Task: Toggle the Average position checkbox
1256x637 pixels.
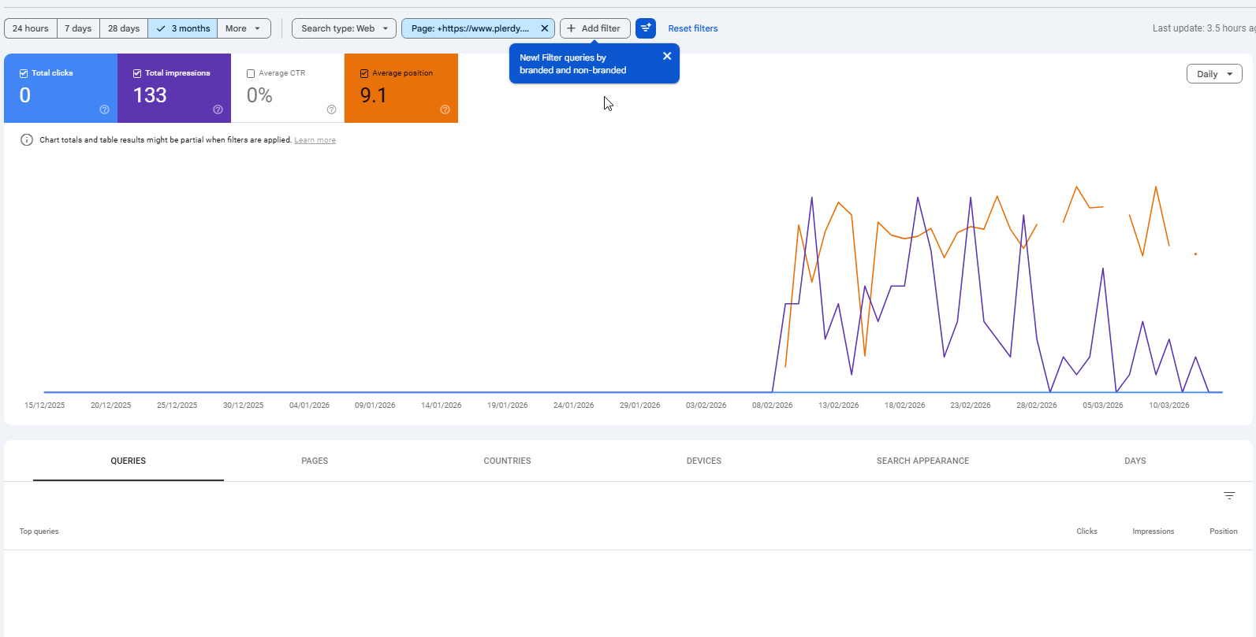Action: click(x=364, y=73)
